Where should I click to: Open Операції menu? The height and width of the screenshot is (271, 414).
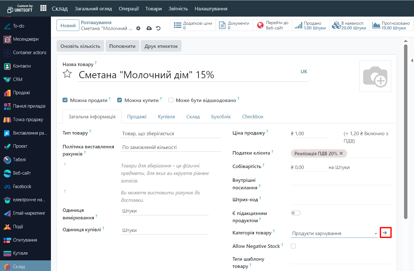point(129,8)
